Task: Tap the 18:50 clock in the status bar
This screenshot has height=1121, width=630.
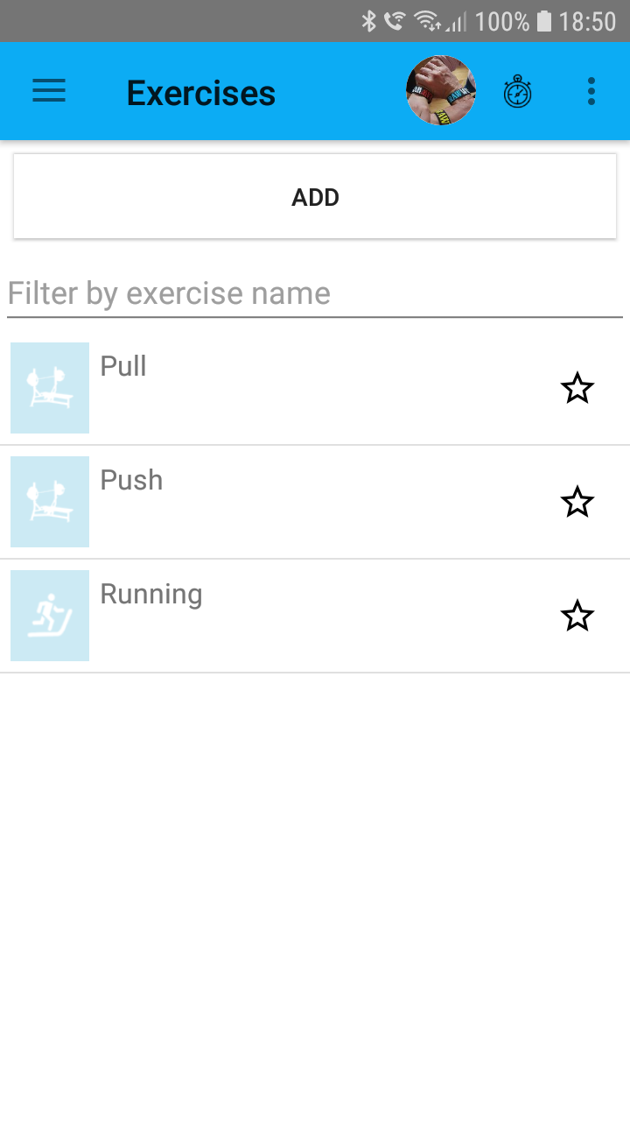Action: (x=587, y=21)
